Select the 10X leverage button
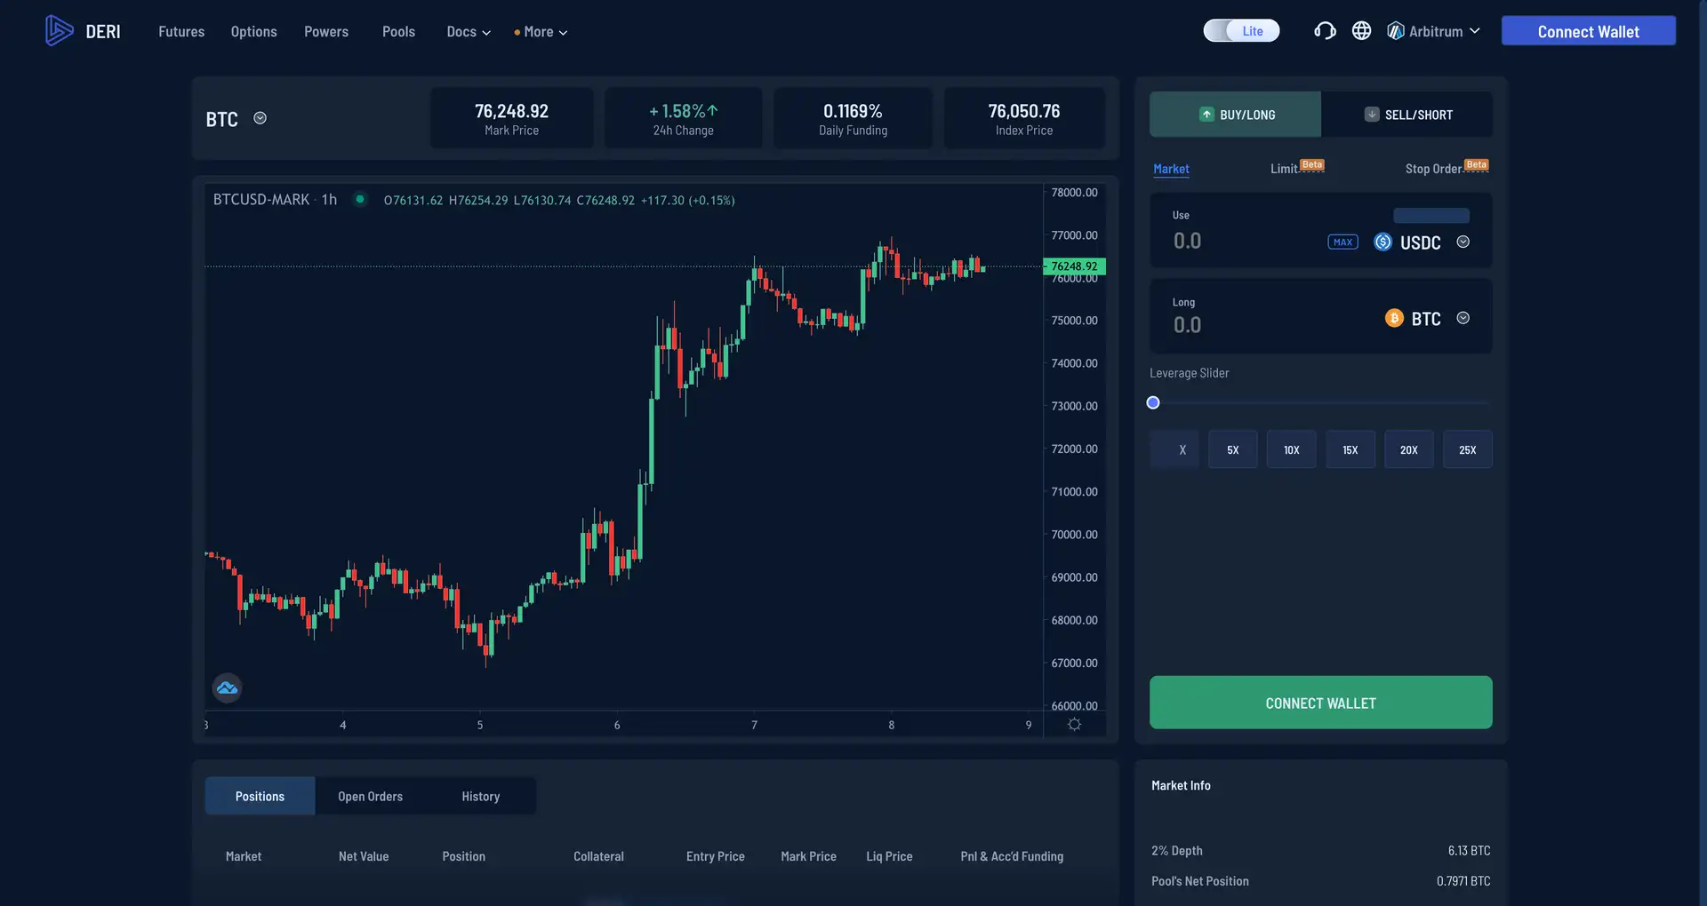This screenshot has height=906, width=1707. coord(1291,450)
